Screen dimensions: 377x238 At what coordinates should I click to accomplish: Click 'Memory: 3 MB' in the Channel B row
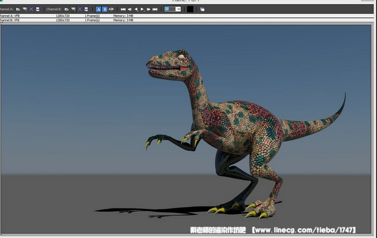click(123, 20)
